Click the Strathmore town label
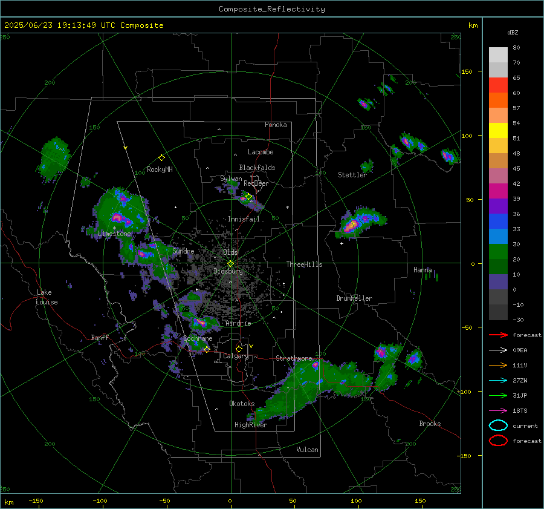The image size is (544, 509). [x=294, y=358]
